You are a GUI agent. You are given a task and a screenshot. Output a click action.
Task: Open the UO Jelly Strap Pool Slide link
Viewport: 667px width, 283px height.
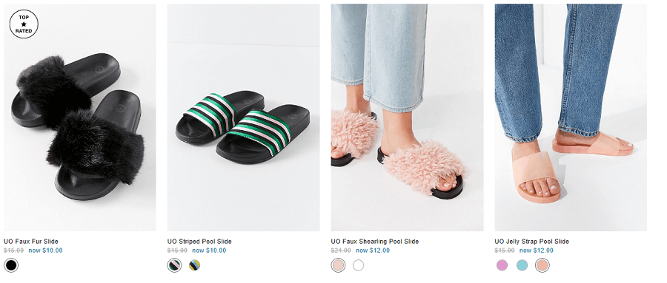point(531,242)
